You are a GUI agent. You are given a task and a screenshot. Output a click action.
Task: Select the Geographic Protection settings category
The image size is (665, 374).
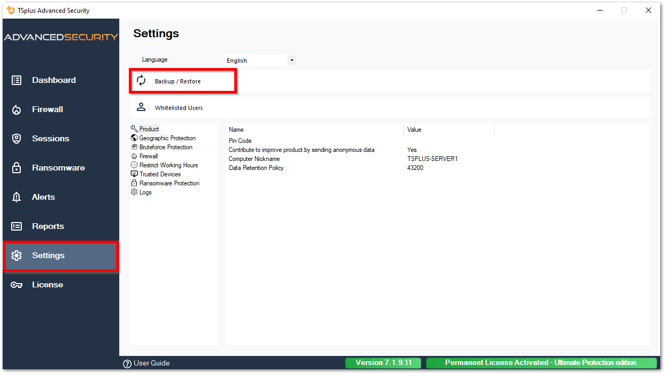[167, 138]
